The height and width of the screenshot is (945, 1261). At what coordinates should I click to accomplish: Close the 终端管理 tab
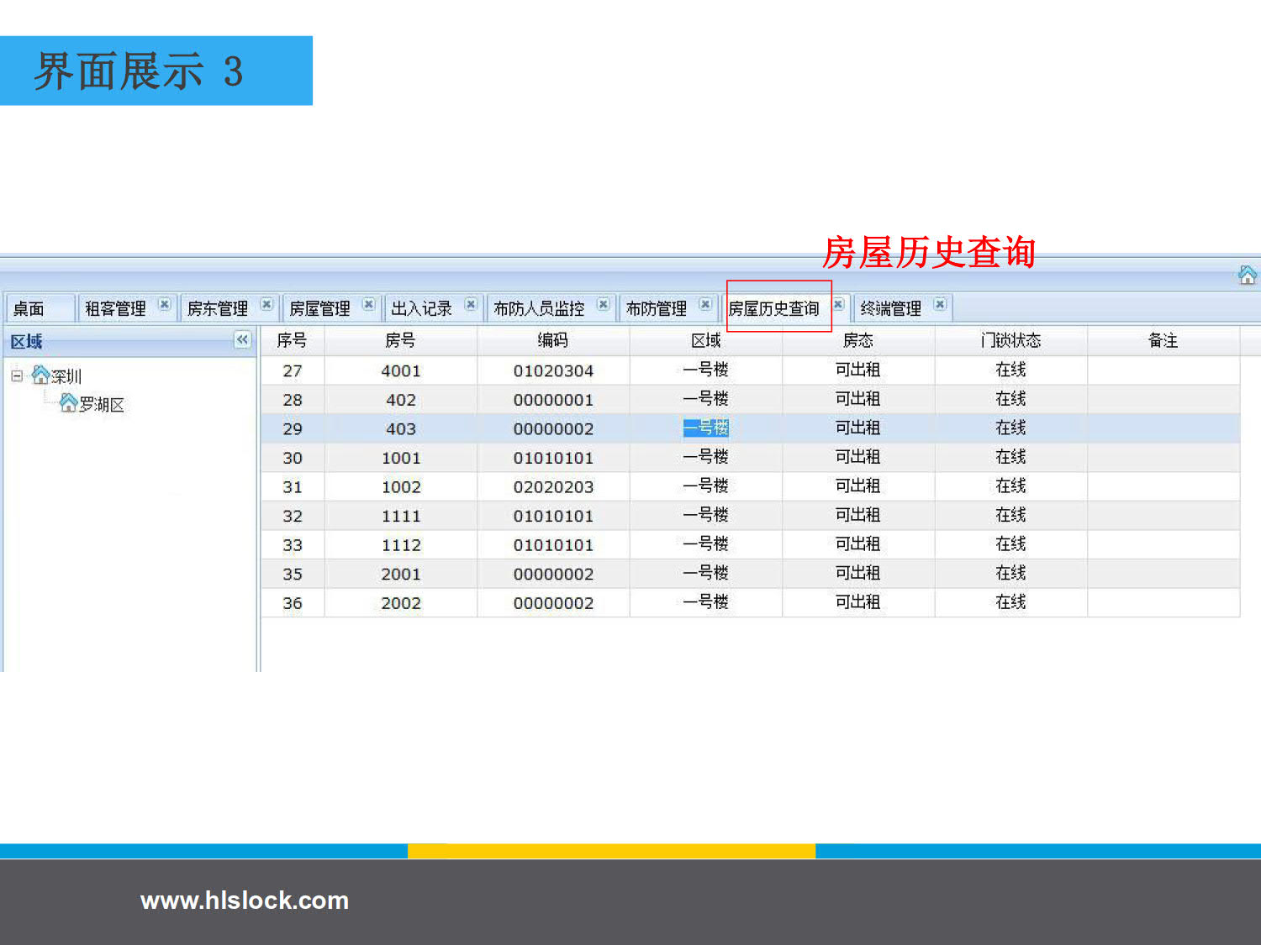940,304
